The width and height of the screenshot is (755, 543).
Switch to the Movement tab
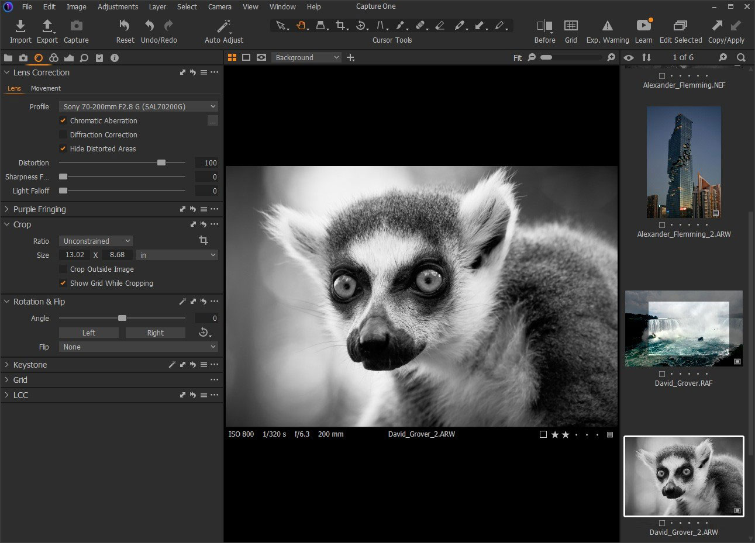pyautogui.click(x=46, y=88)
